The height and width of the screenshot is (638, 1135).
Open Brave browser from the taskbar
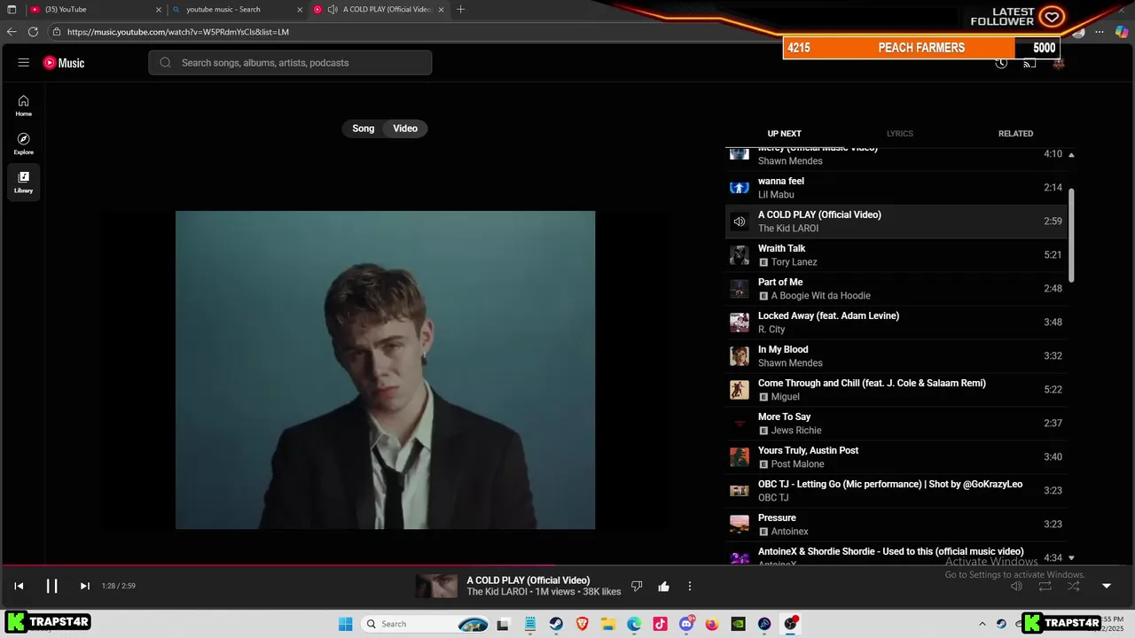(x=583, y=624)
